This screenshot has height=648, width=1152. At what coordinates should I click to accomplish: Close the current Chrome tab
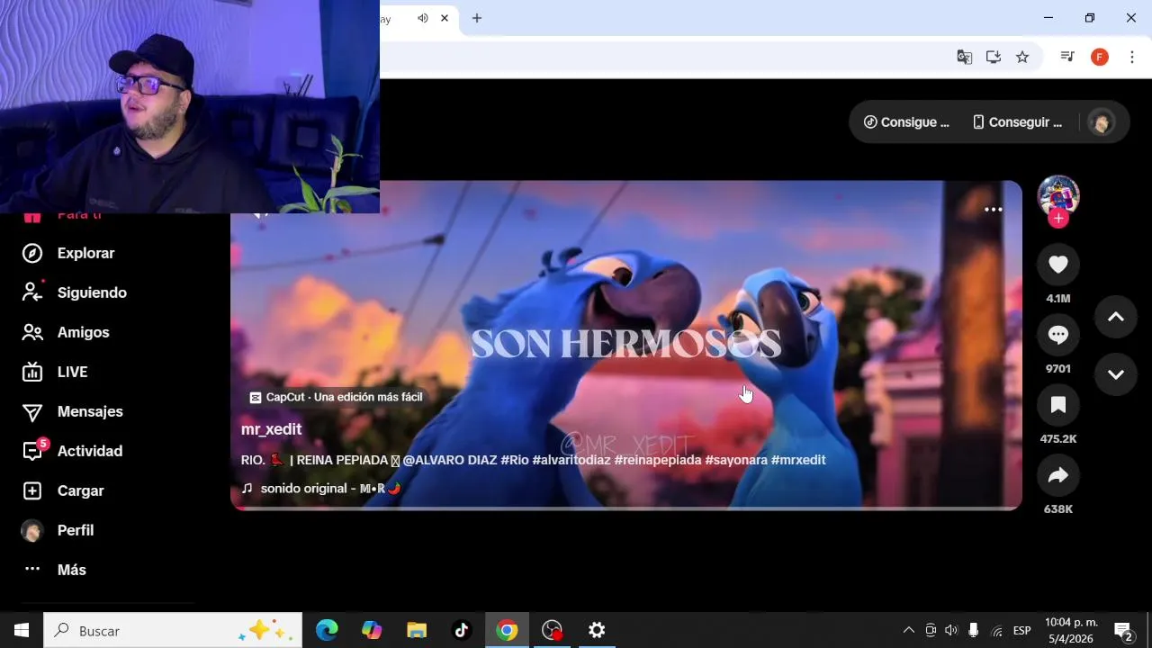[x=445, y=18]
